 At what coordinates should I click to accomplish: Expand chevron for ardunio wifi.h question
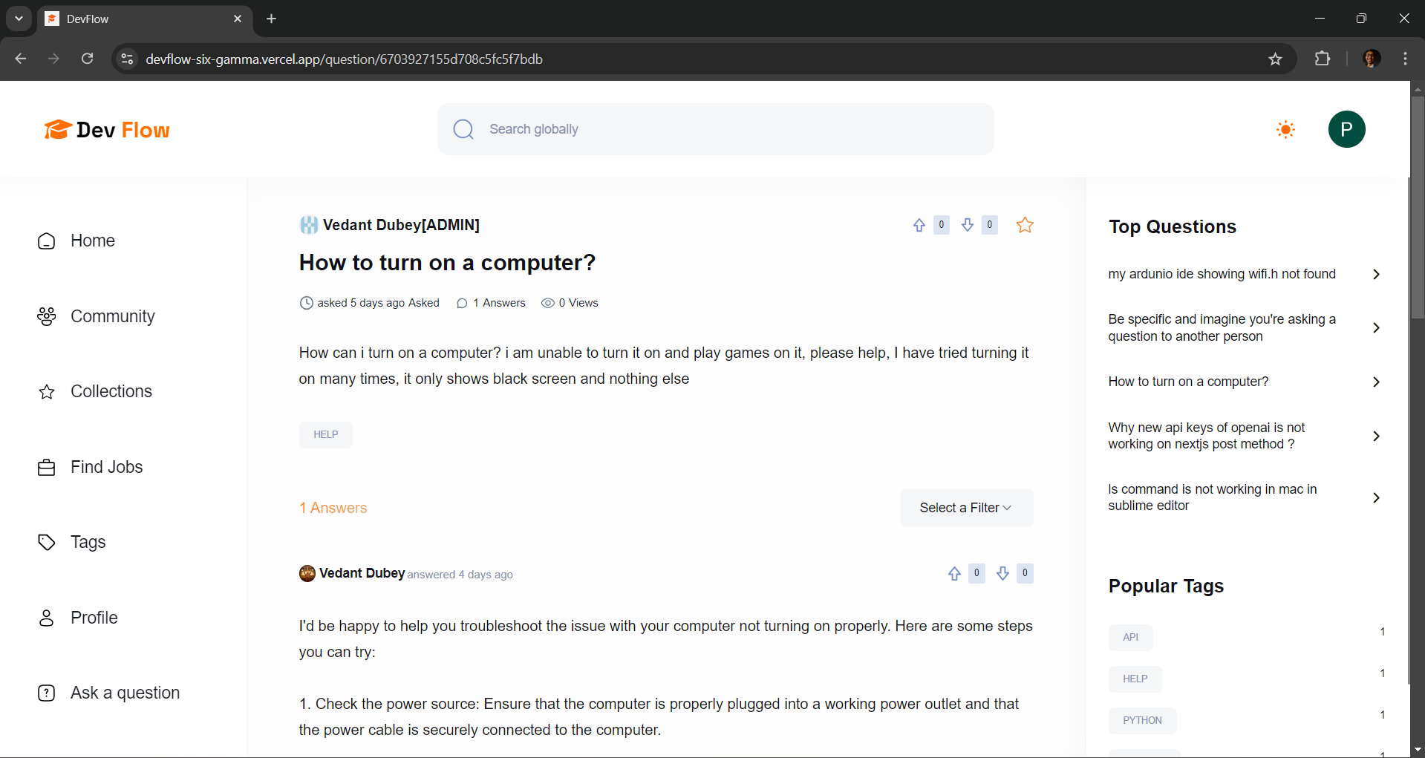[1376, 275]
